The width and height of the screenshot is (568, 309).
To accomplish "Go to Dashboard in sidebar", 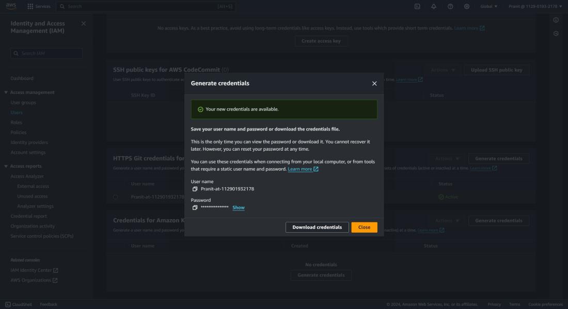I will 22,78.
